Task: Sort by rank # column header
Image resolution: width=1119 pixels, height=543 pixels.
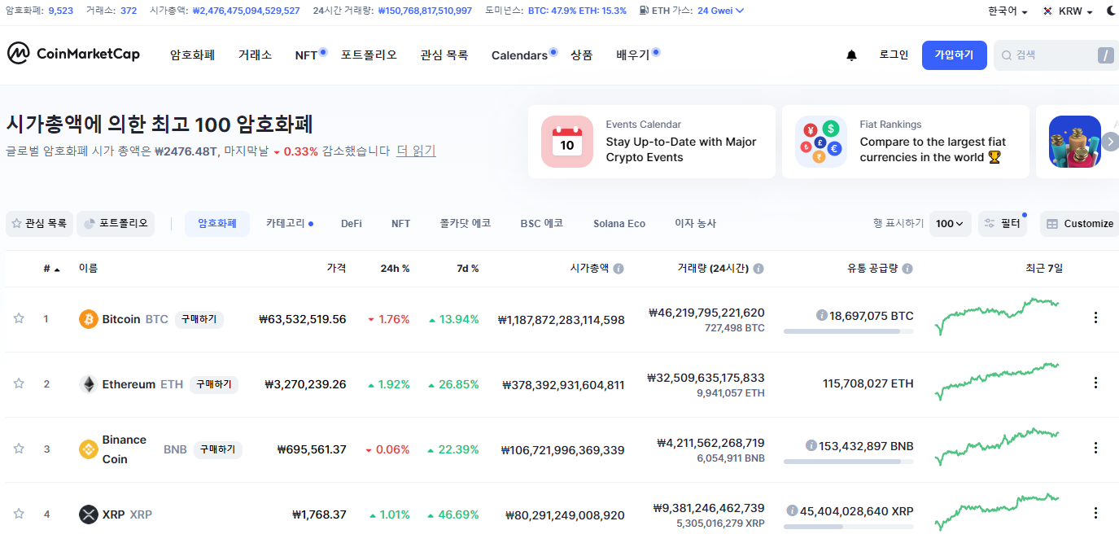Action: tap(51, 268)
